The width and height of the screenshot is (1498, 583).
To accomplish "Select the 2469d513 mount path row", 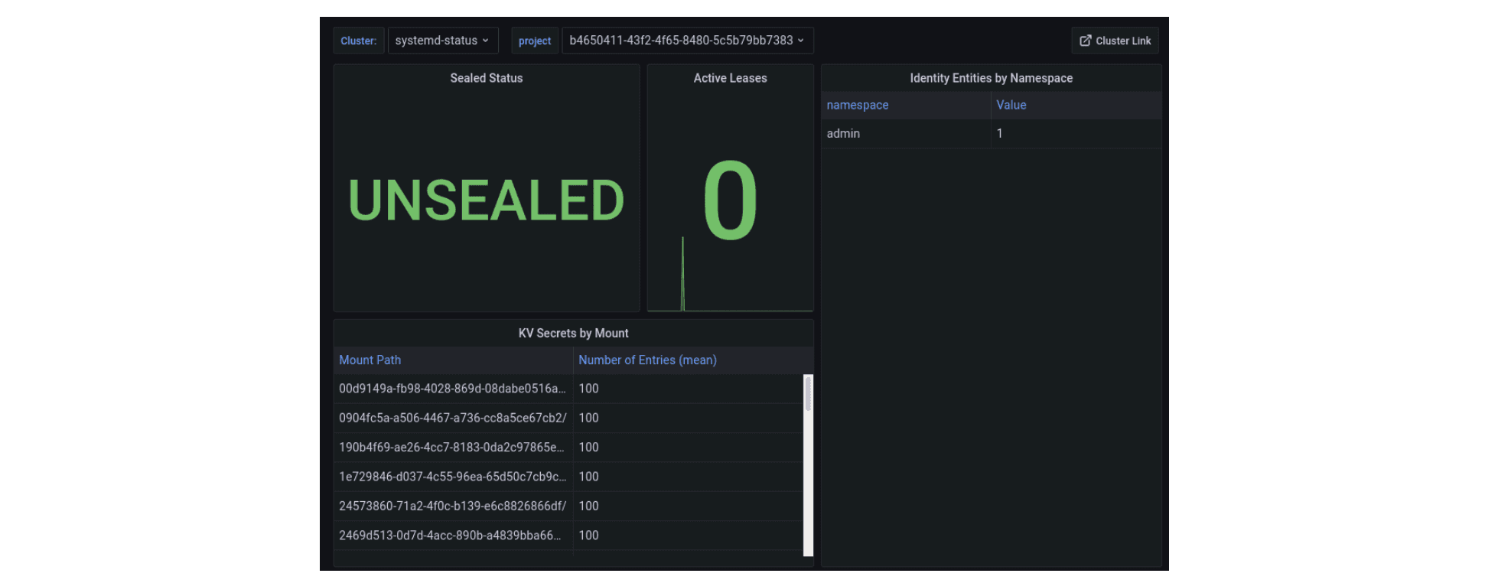I will click(450, 536).
